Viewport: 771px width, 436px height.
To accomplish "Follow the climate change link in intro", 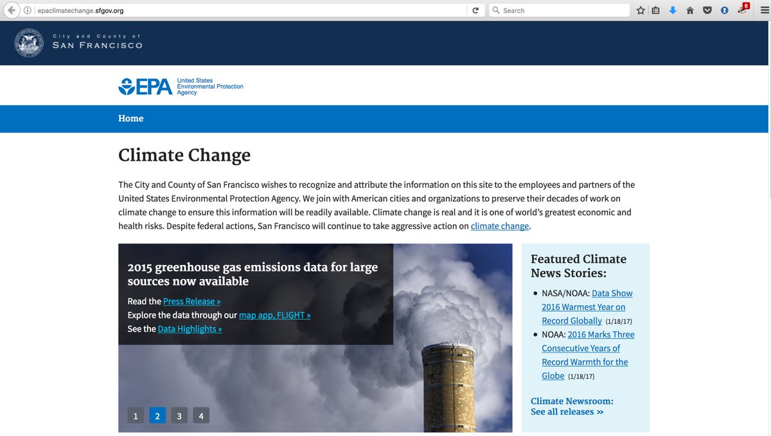I will coord(500,226).
